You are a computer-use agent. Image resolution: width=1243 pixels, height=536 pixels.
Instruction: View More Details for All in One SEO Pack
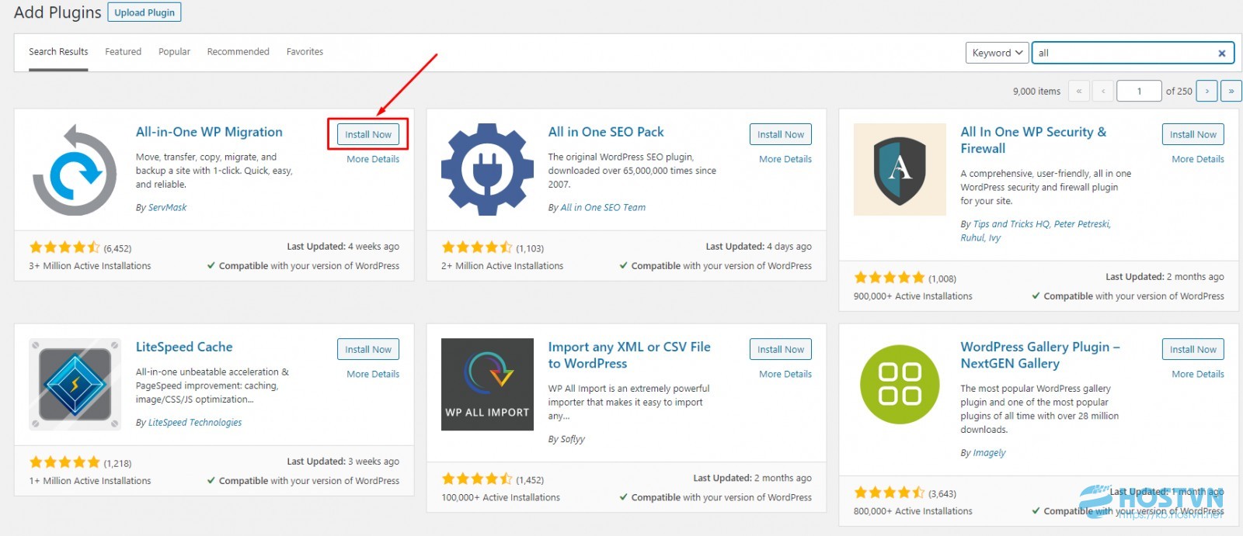[x=785, y=159]
